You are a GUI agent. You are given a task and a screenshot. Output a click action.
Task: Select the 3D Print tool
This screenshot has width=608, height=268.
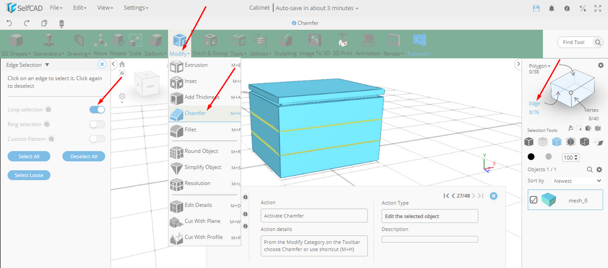click(342, 45)
